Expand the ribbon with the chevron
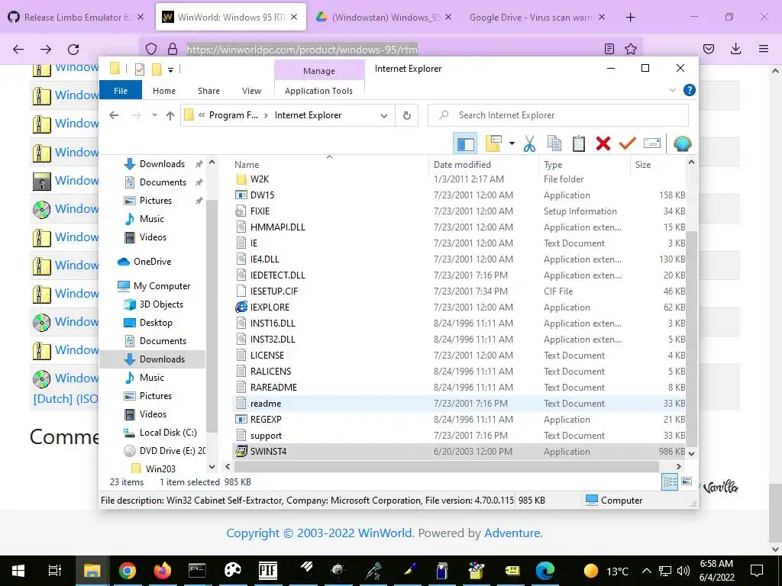The height and width of the screenshot is (586, 782). (672, 90)
